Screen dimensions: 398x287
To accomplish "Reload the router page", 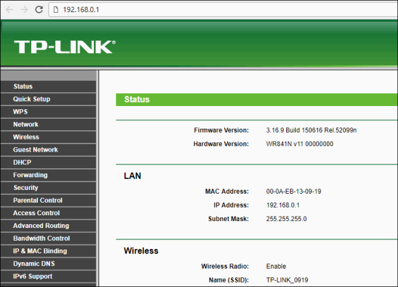I will tap(39, 10).
